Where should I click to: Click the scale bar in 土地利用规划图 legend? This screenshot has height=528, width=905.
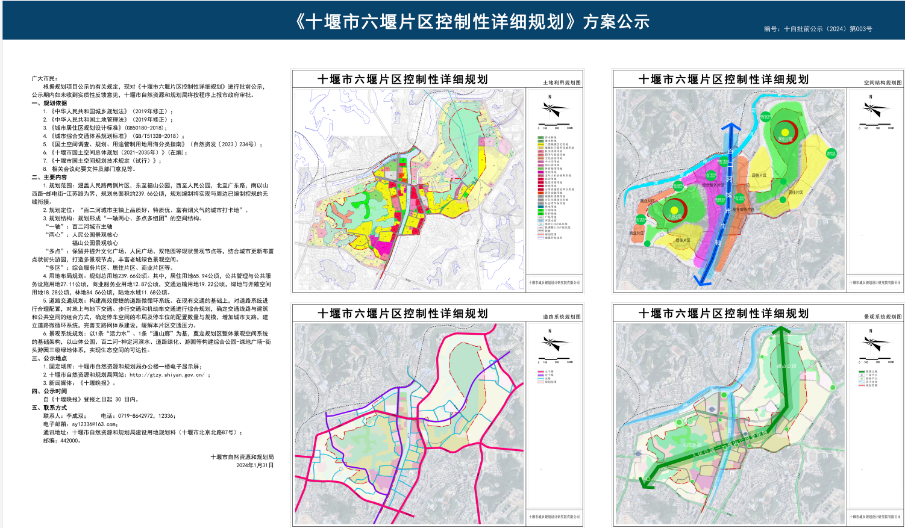pyautogui.click(x=554, y=125)
